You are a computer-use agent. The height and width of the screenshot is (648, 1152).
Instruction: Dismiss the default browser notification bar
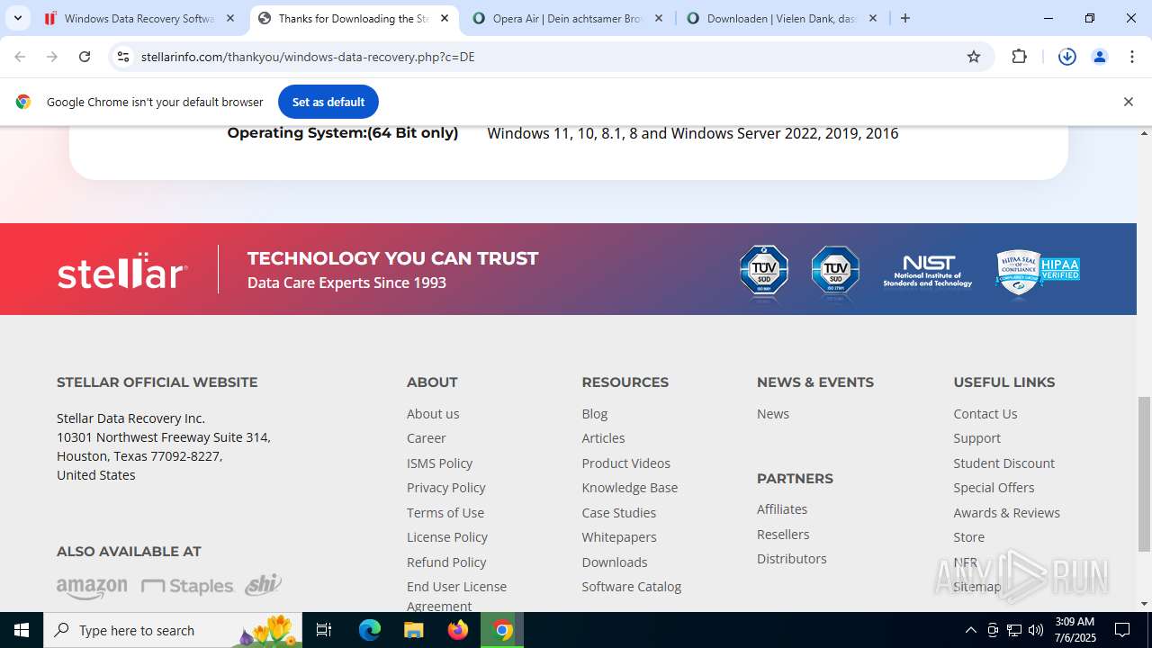point(1128,102)
